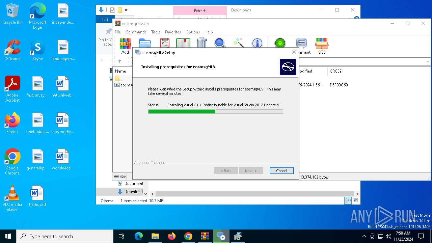Select the Microsoft Edge desktop shortcut

click(37, 16)
